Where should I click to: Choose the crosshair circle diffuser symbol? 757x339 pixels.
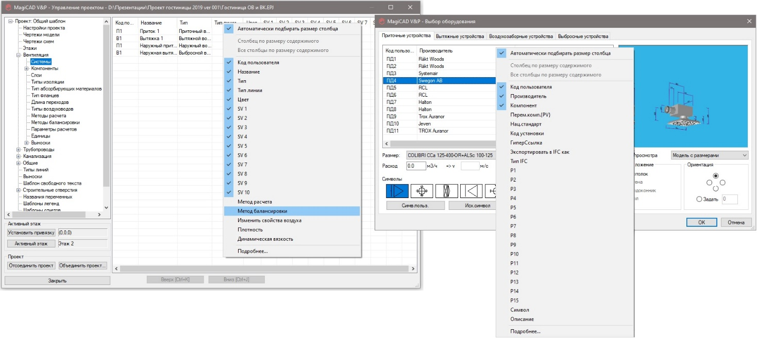click(x=422, y=191)
